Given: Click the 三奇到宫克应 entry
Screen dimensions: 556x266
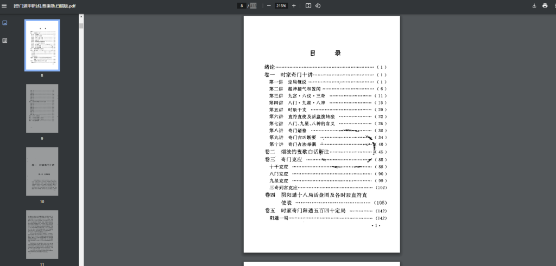Looking at the screenshot, I should tap(327, 187).
